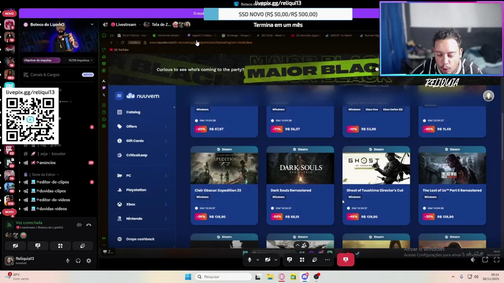Open the Clair Obscur: Expedition 33 thumbnail
This screenshot has height=283, width=504.
point(224,168)
